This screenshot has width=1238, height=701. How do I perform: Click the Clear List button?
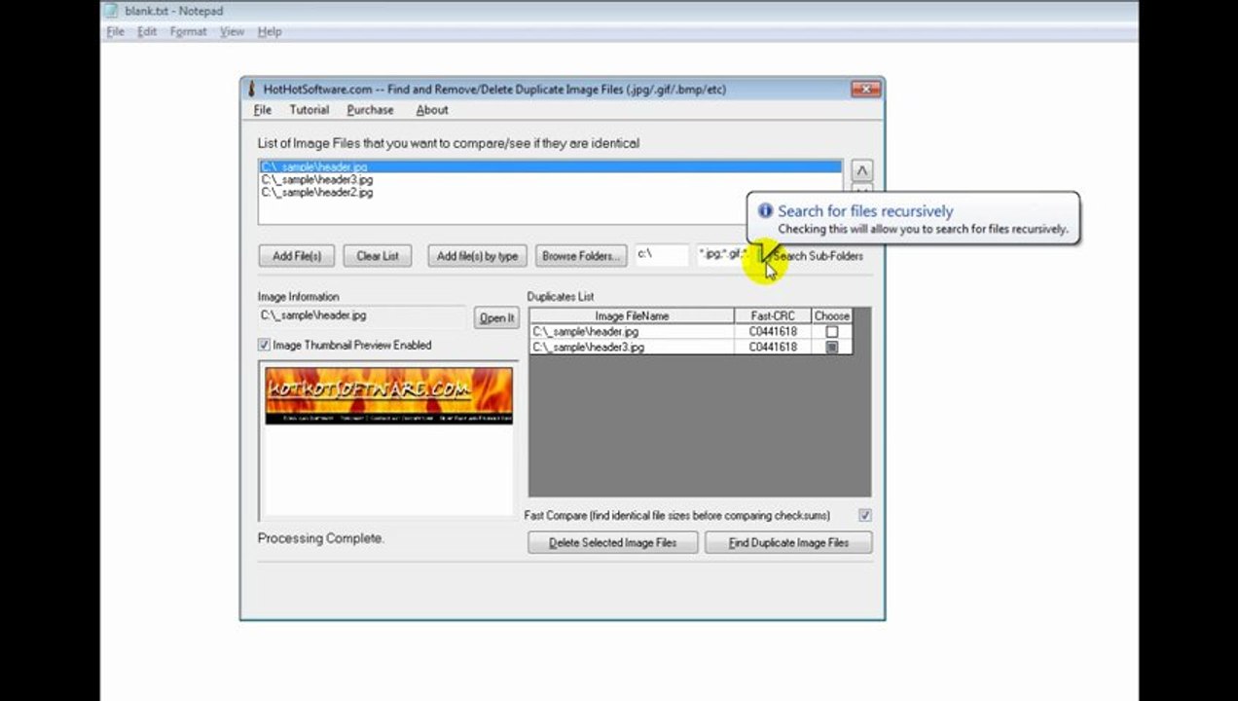(x=378, y=256)
